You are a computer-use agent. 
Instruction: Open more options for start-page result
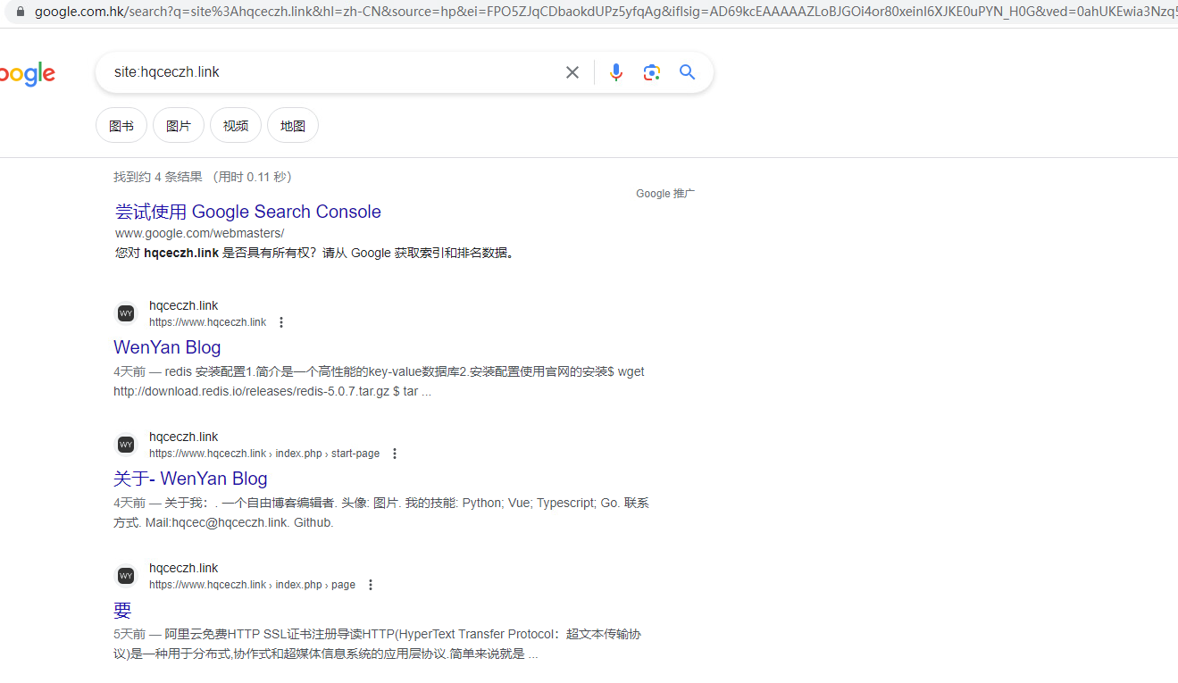click(x=395, y=454)
